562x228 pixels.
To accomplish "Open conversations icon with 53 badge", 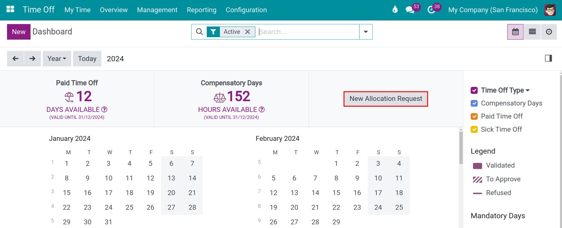I will tap(410, 10).
